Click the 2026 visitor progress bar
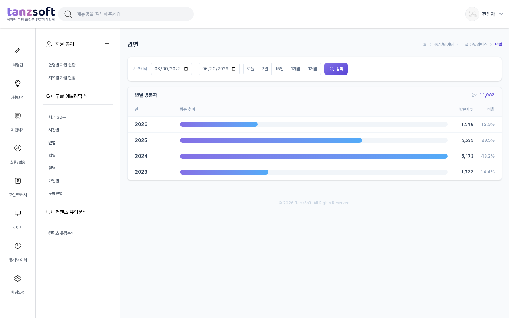The height and width of the screenshot is (318, 509). coord(314,124)
